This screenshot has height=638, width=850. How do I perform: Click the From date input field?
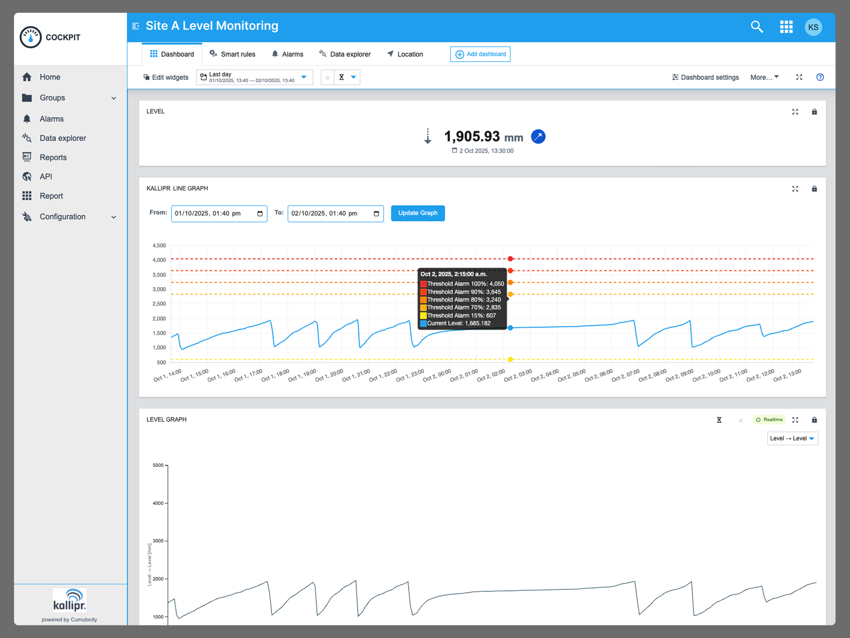click(219, 213)
